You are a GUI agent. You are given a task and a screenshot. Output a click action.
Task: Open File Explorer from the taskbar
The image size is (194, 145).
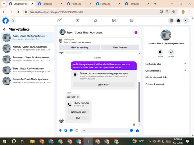[x=32, y=141]
